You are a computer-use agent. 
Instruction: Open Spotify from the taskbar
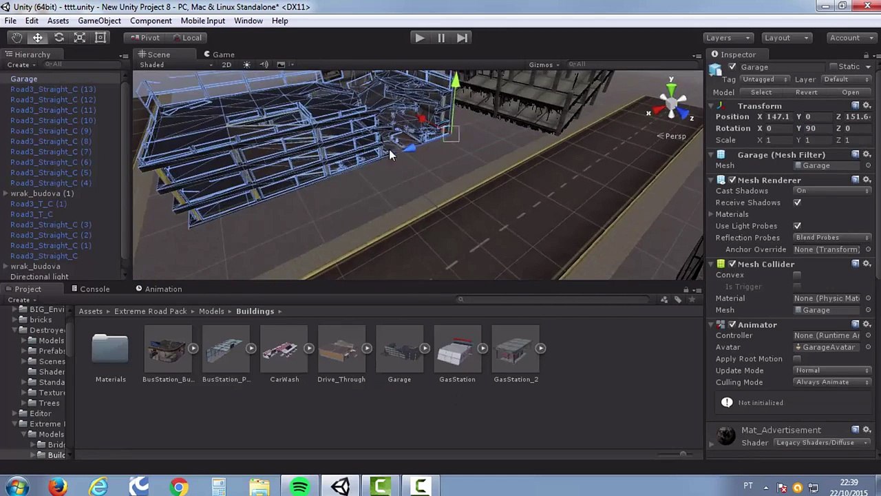click(299, 487)
